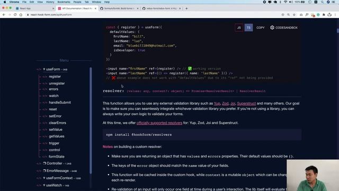This screenshot has height=191, width=339.
Task: Open the Bookmarks menu
Action: [64, 2]
